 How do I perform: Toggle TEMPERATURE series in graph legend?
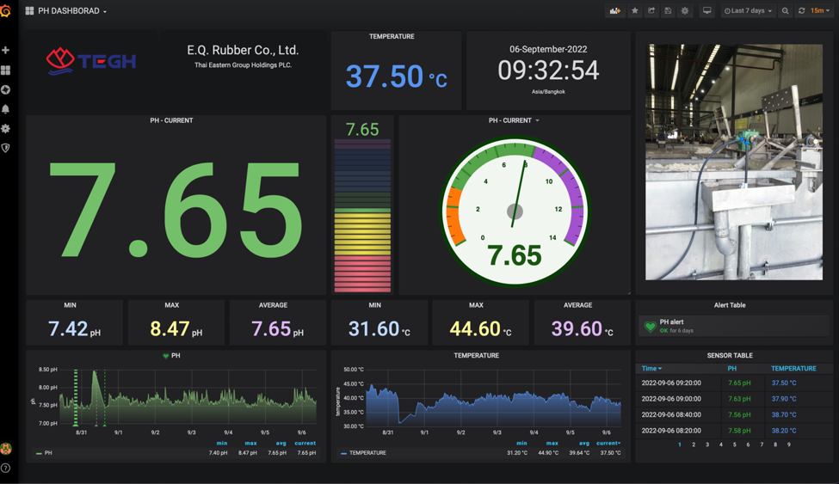(367, 453)
